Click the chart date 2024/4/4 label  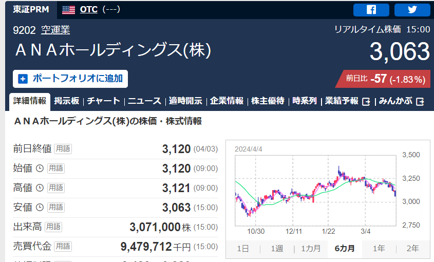click(x=248, y=149)
